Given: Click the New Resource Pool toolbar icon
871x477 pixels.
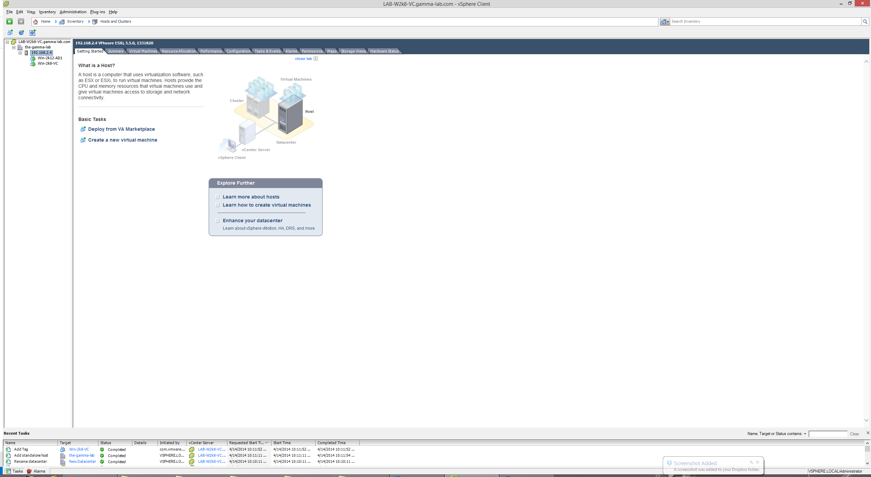Looking at the screenshot, I should coord(21,33).
